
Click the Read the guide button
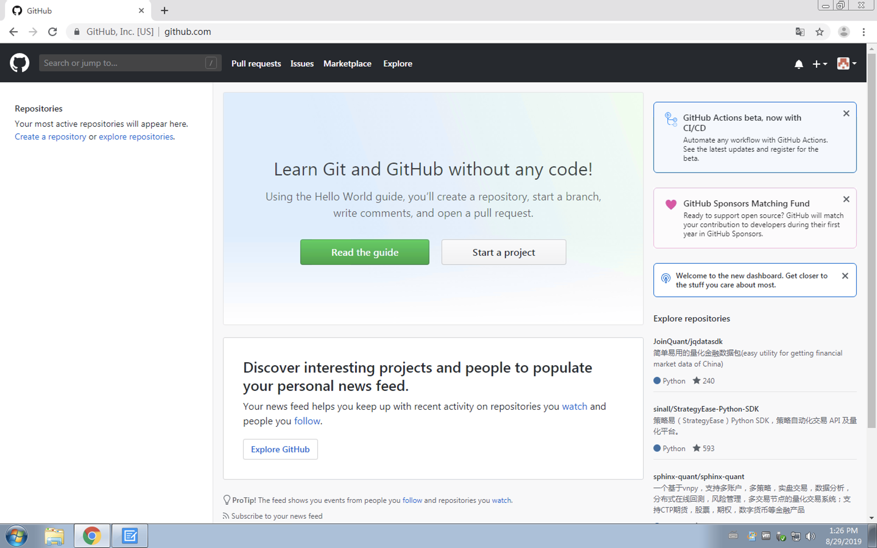click(x=364, y=252)
